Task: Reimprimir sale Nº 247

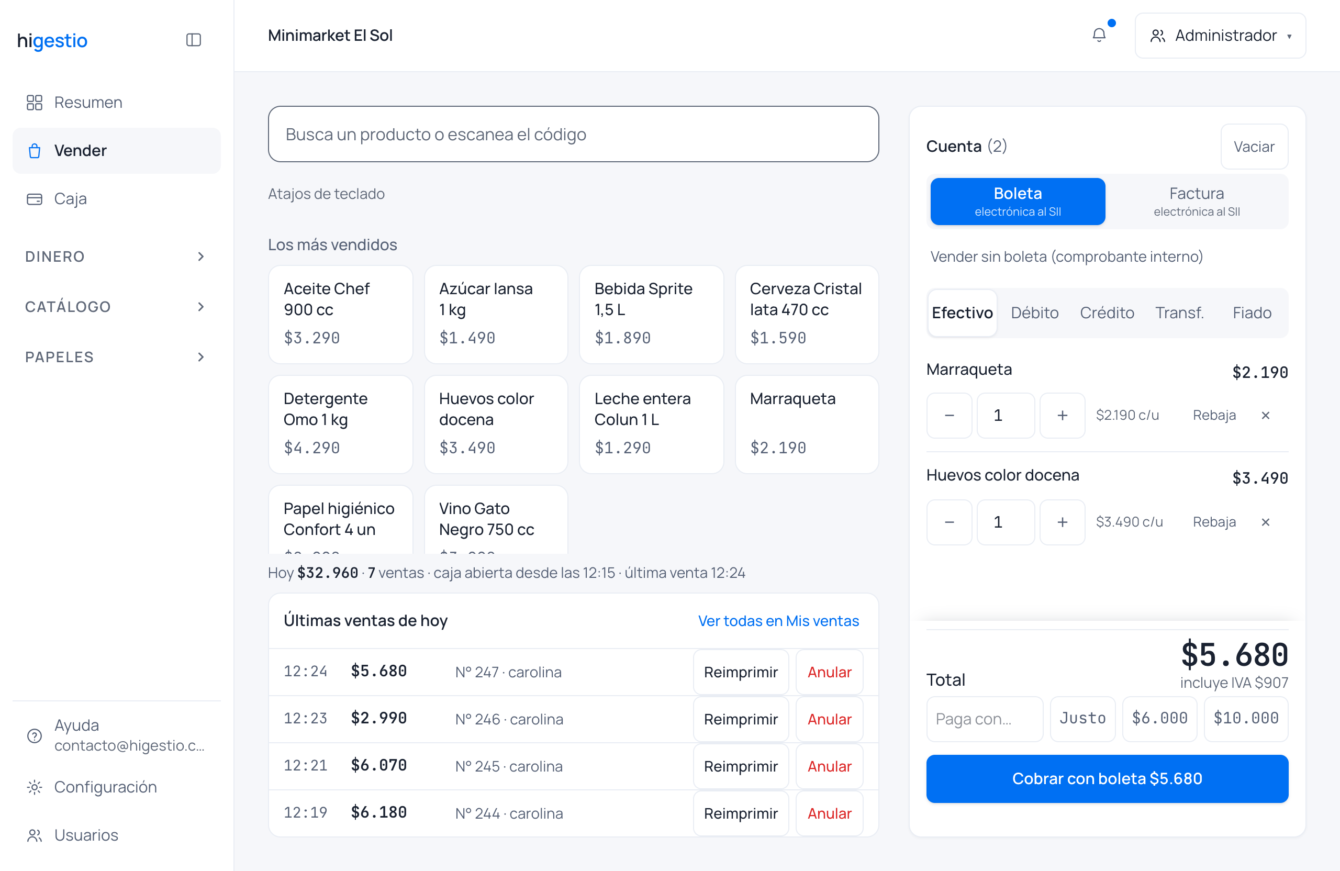Action: tap(740, 672)
